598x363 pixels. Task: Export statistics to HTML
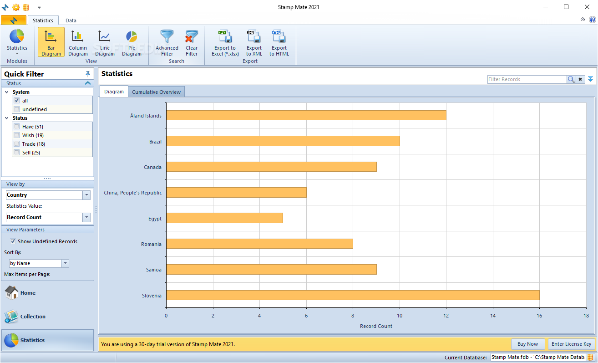point(279,42)
